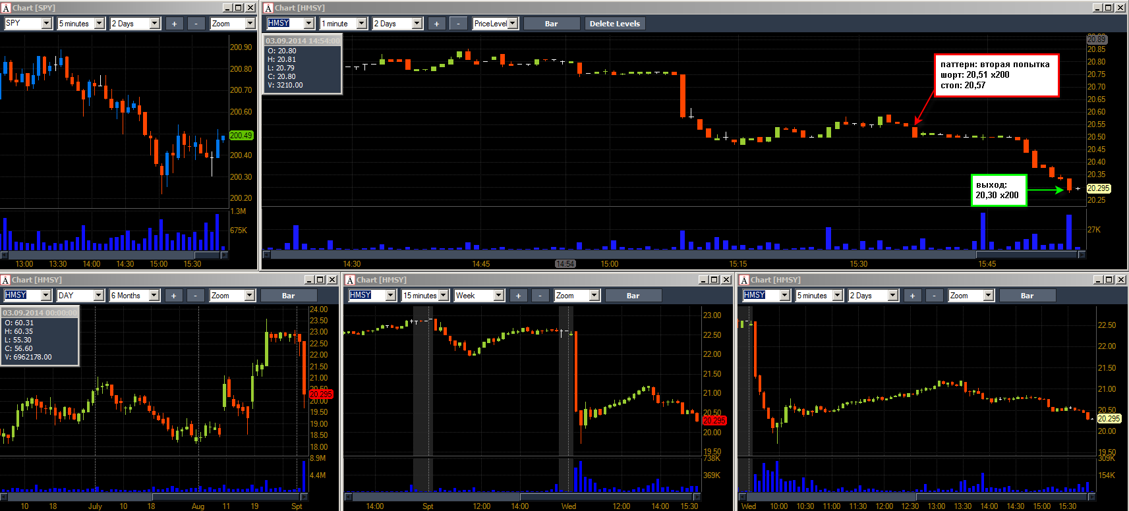Click Bar button on HMSY 15 minutes chart
The width and height of the screenshot is (1129, 511).
(x=633, y=296)
